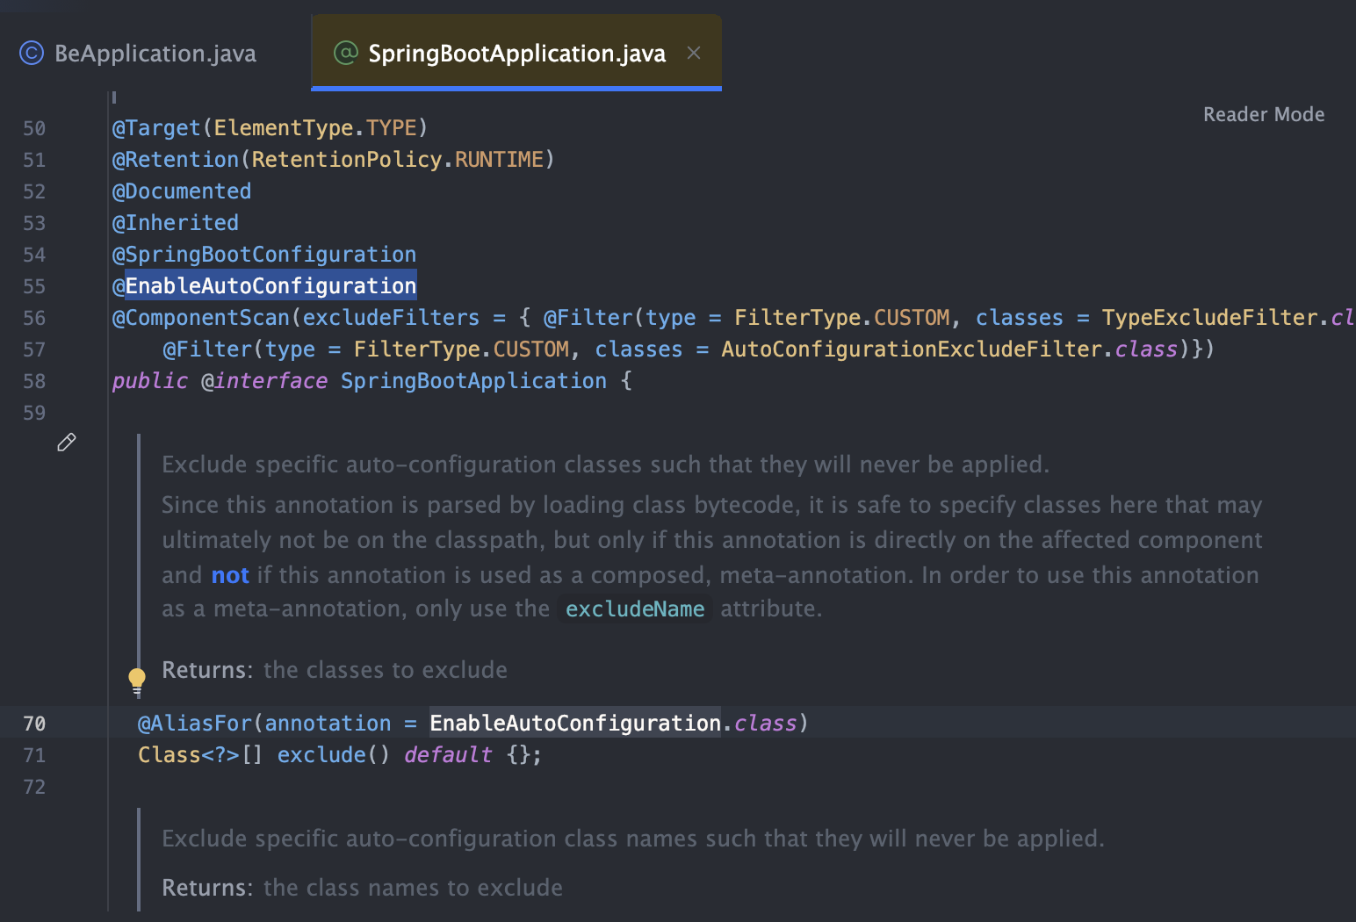Image resolution: width=1356 pixels, height=922 pixels.
Task: Click the bold 'not' word in documentation
Action: tap(230, 575)
